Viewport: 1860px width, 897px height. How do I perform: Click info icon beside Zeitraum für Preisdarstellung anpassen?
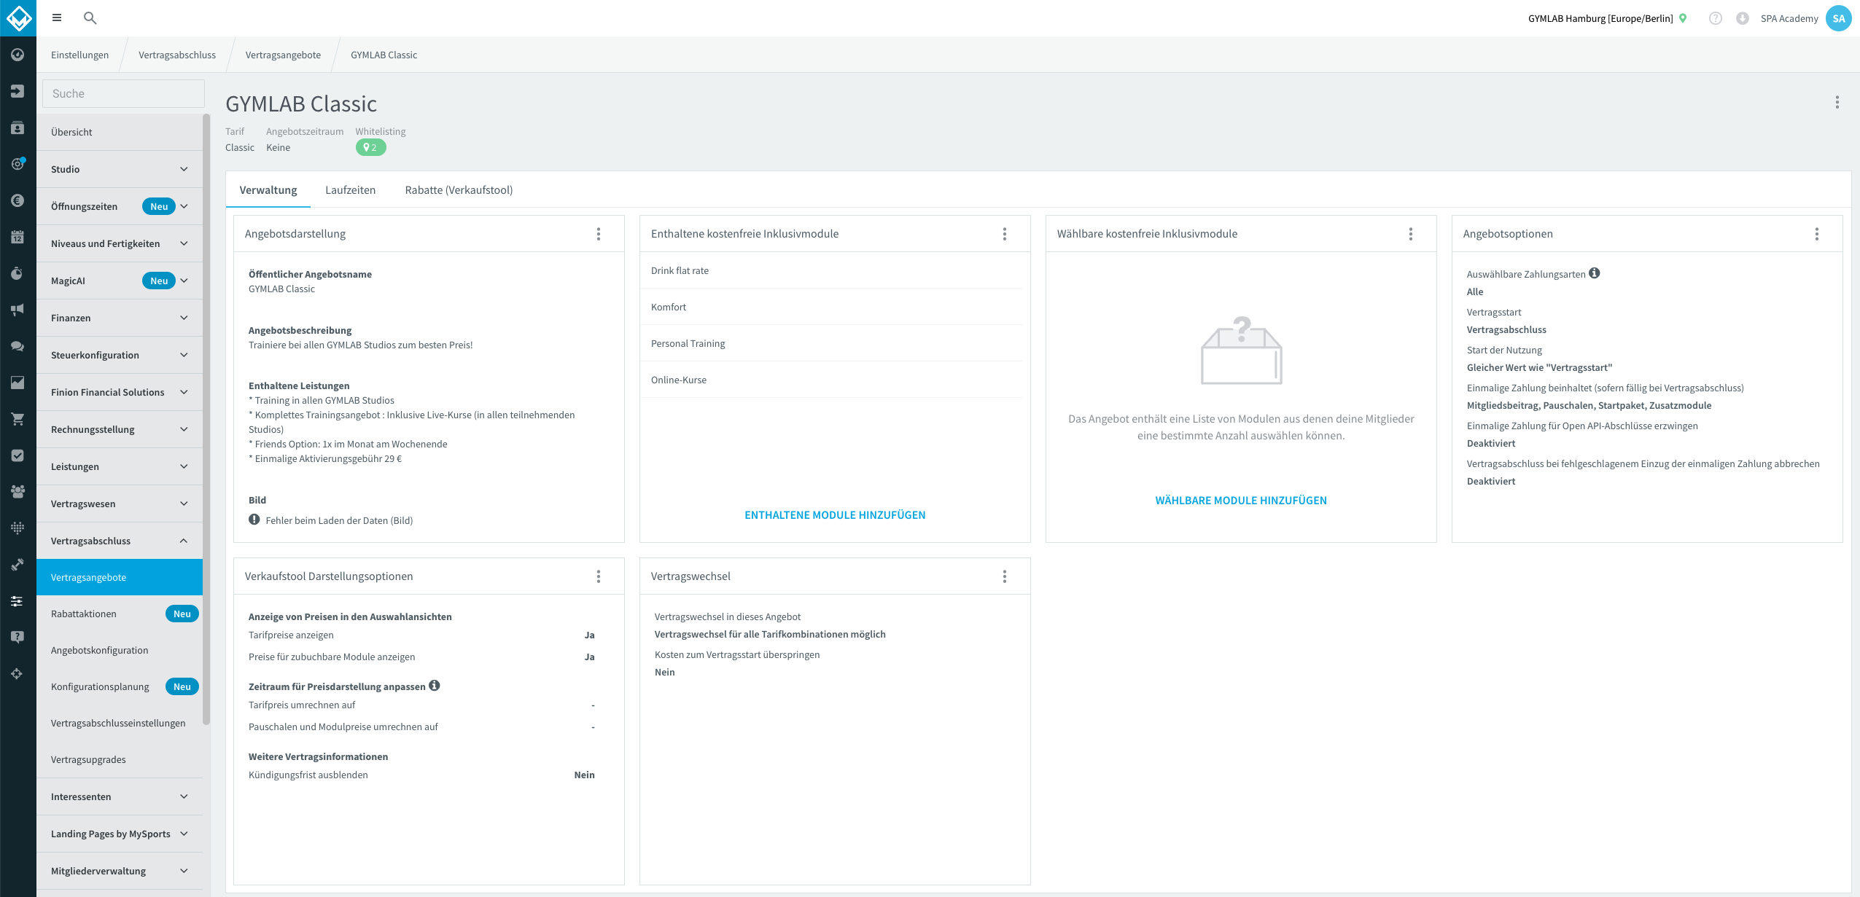435,686
